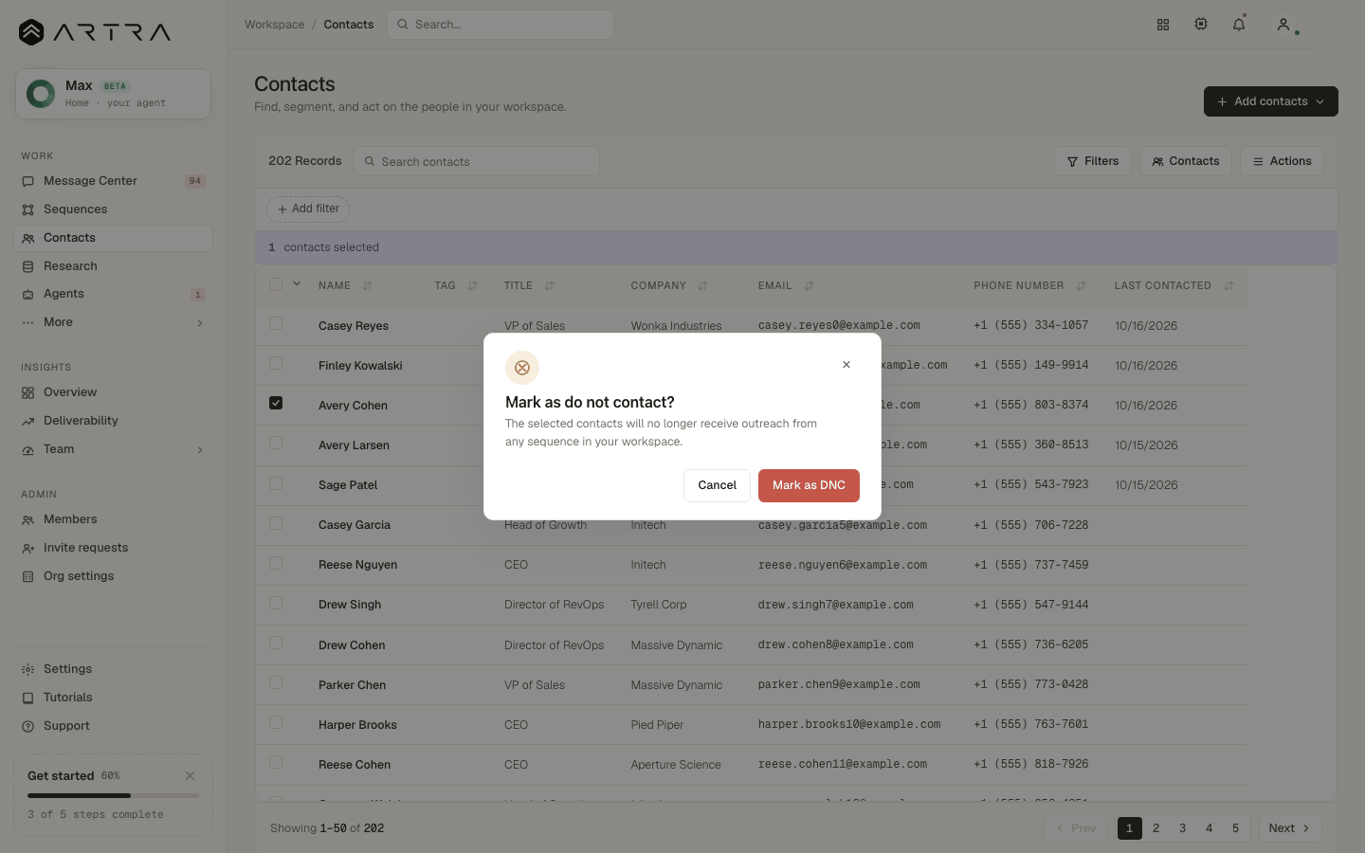Sort by Name column icon
This screenshot has width=1365, height=853.
coord(368,285)
